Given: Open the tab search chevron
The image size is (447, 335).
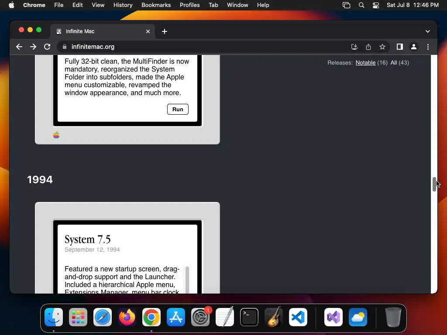Looking at the screenshot, I should (x=428, y=31).
